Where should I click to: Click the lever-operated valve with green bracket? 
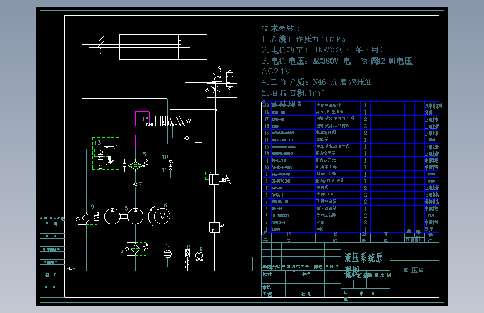(x=218, y=179)
